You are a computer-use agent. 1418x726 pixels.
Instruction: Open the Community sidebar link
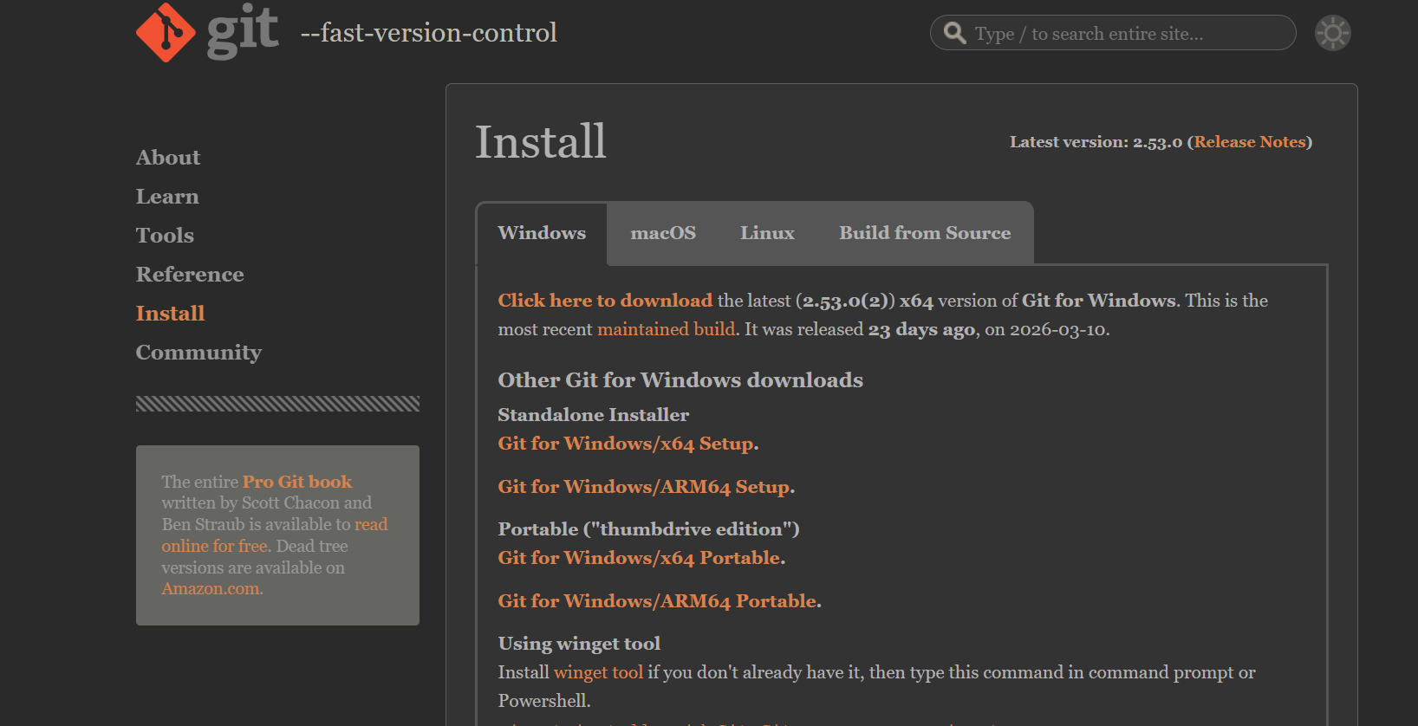point(198,353)
